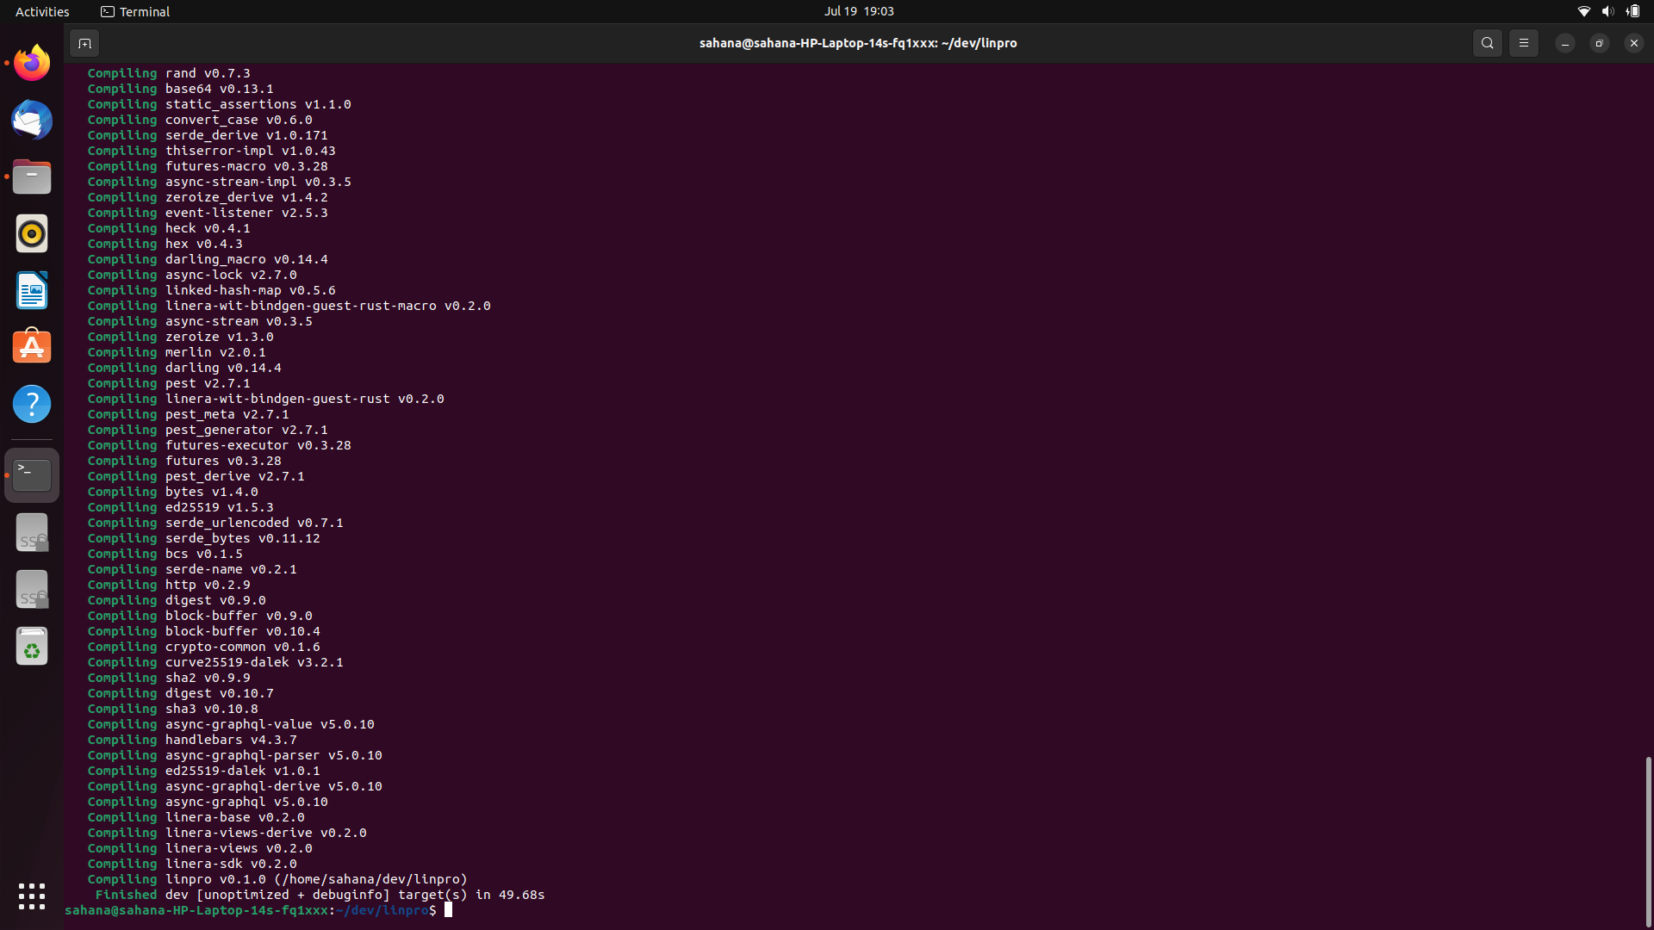Click the Activities button
The width and height of the screenshot is (1654, 930).
pos(42,11)
